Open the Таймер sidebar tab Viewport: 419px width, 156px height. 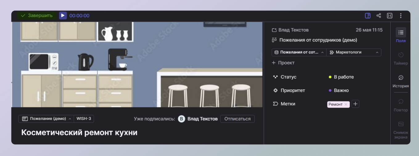coord(401,58)
